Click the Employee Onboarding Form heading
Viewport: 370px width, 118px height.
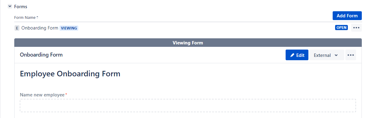click(70, 74)
